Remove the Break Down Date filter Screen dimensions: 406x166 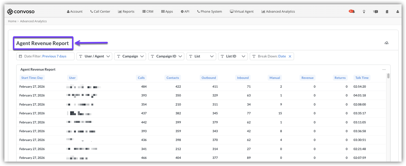click(x=290, y=56)
